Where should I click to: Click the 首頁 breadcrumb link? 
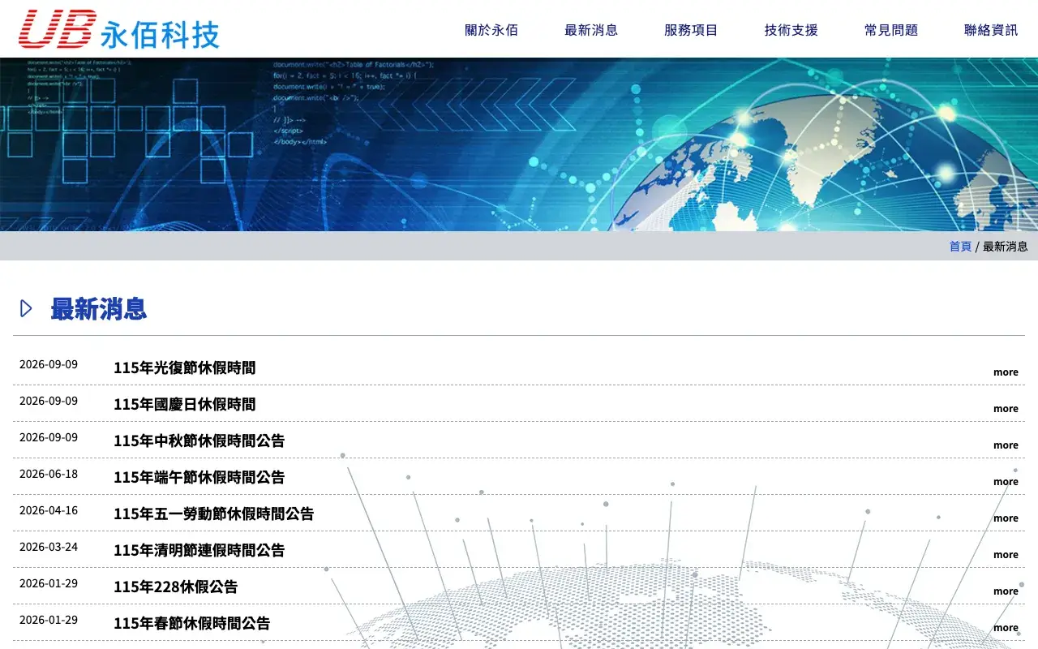pos(960,246)
